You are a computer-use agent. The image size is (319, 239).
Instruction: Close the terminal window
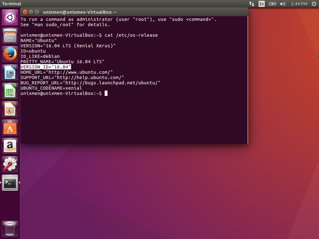pos(25,12)
